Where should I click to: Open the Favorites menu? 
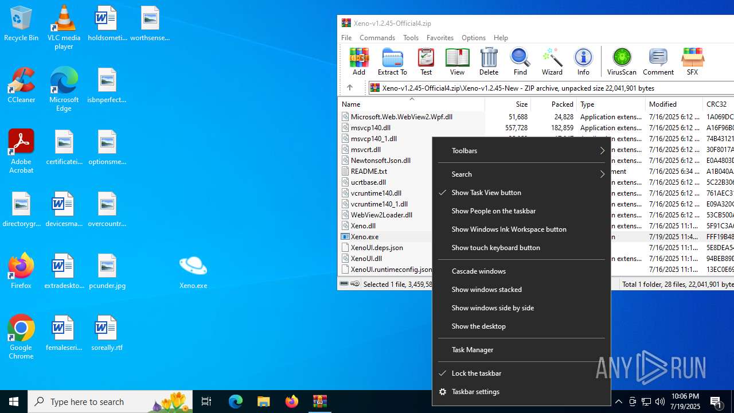point(440,37)
